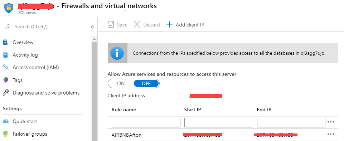Viewport: 344px width, 141px height.
Task: Focus the Search (Ctrl+/) box
Action: pyautogui.click(x=45, y=26)
